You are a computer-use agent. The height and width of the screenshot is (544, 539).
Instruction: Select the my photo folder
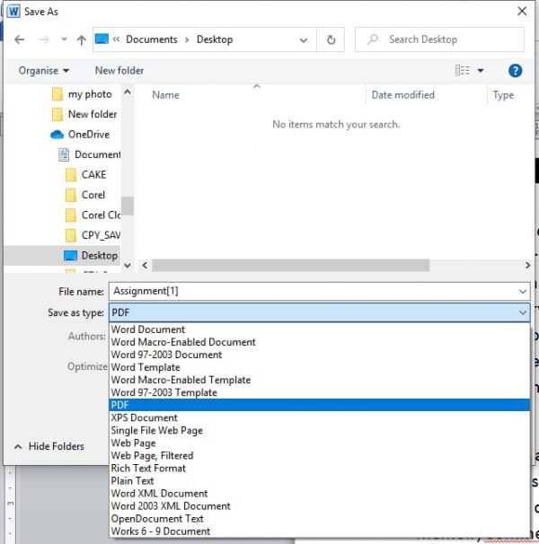(x=82, y=94)
